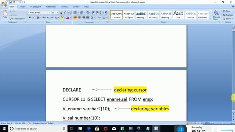
Task: Toggle subscript formatting
Action: pos(48,18)
